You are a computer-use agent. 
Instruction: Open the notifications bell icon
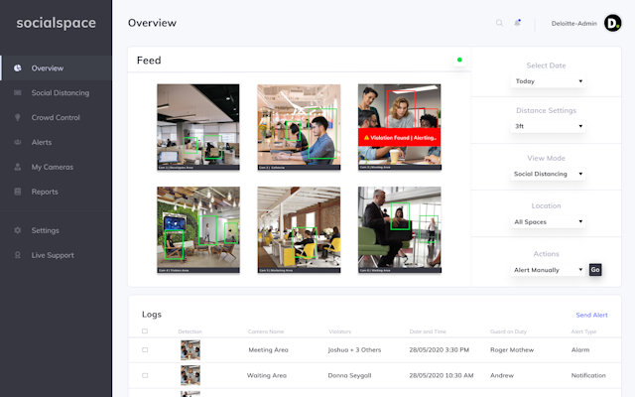[517, 23]
